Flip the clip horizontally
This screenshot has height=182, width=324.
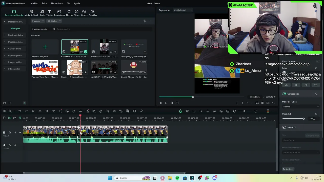[286, 85]
